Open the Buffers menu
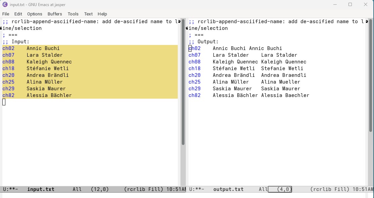 [x=55, y=14]
